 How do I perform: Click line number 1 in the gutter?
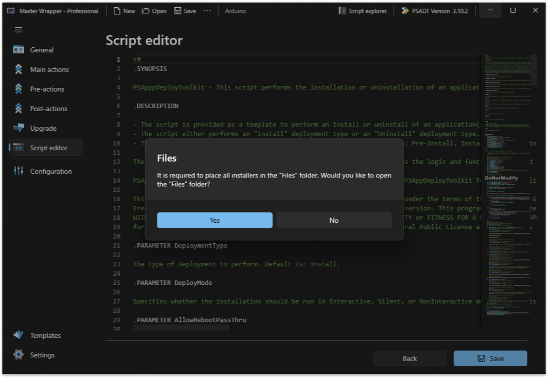click(118, 59)
